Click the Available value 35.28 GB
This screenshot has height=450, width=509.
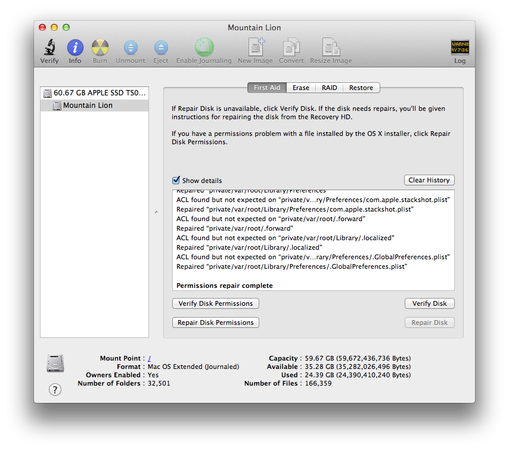358,367
